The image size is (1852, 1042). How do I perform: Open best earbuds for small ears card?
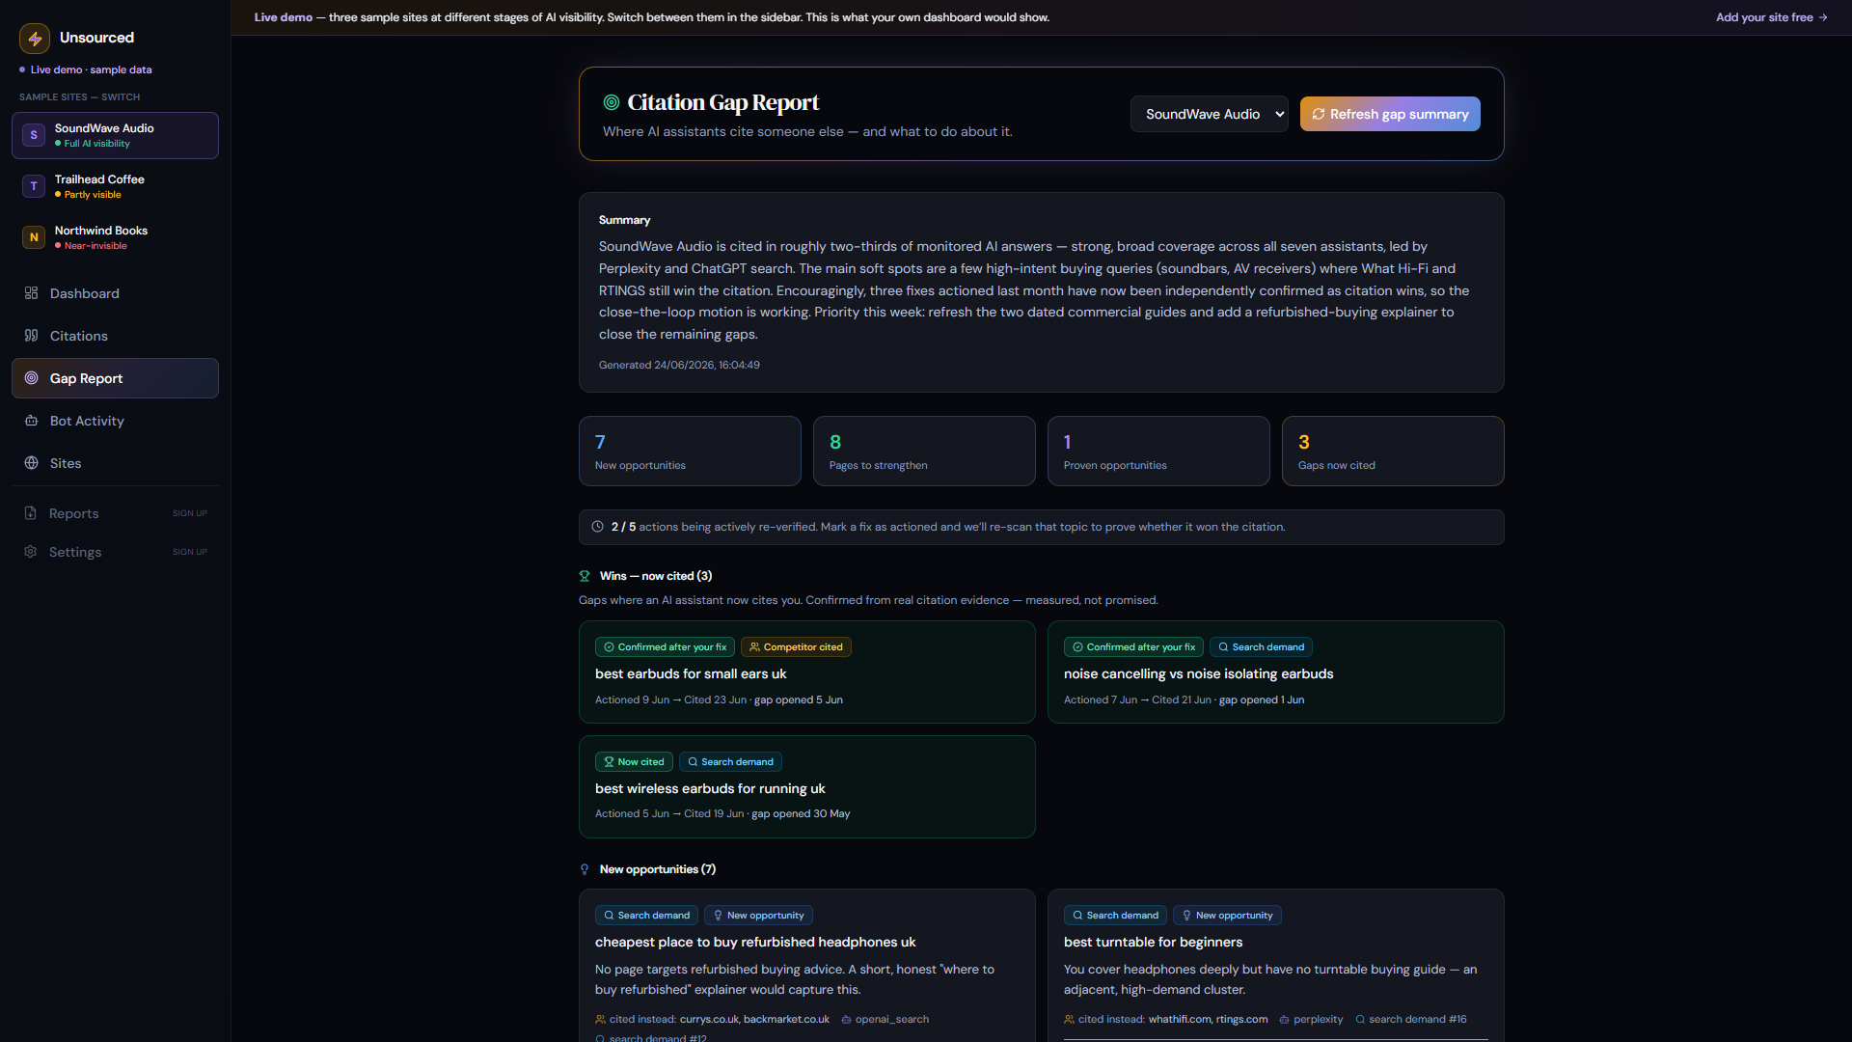click(x=806, y=672)
